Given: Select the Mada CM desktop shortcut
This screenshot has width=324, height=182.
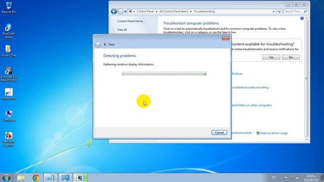Looking at the screenshot, I should [9, 94].
